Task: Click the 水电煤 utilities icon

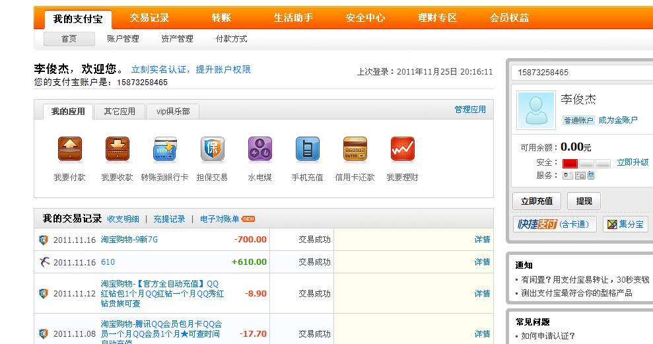Action: tap(259, 149)
